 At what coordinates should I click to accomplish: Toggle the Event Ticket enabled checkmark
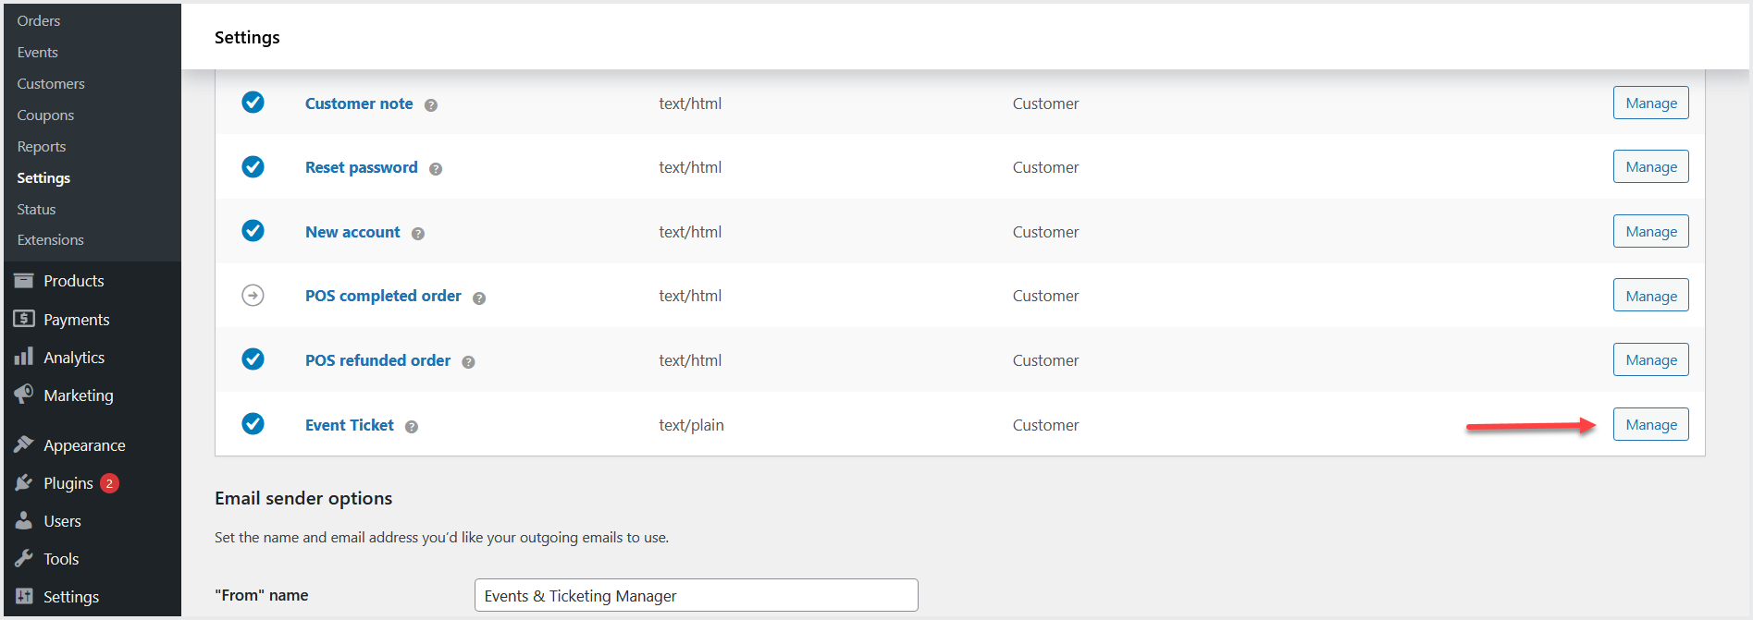point(253,424)
